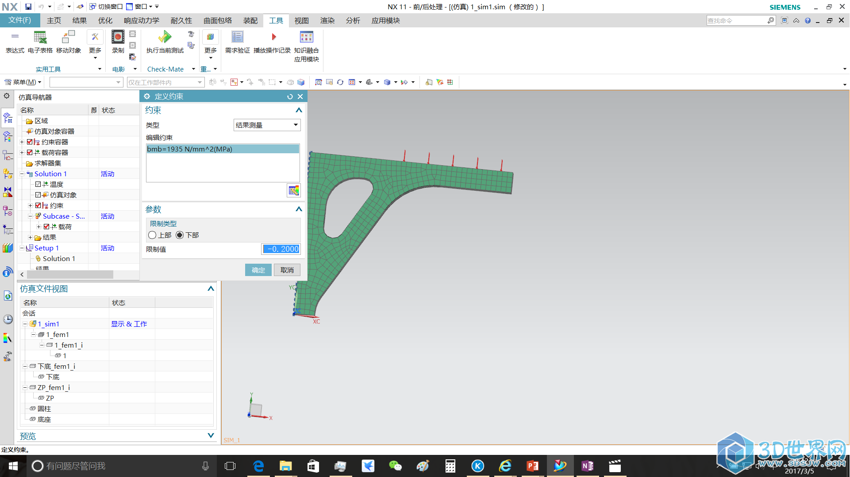This screenshot has height=477, width=850.
Task: Click result measurement icon in dialog
Action: pos(294,191)
